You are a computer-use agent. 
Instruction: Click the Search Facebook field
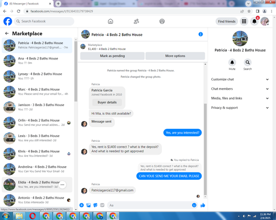click(44, 21)
